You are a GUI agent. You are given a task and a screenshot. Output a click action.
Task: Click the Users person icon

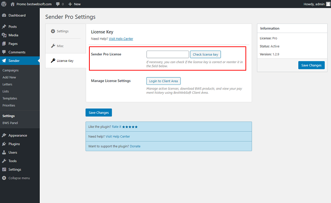4,152
